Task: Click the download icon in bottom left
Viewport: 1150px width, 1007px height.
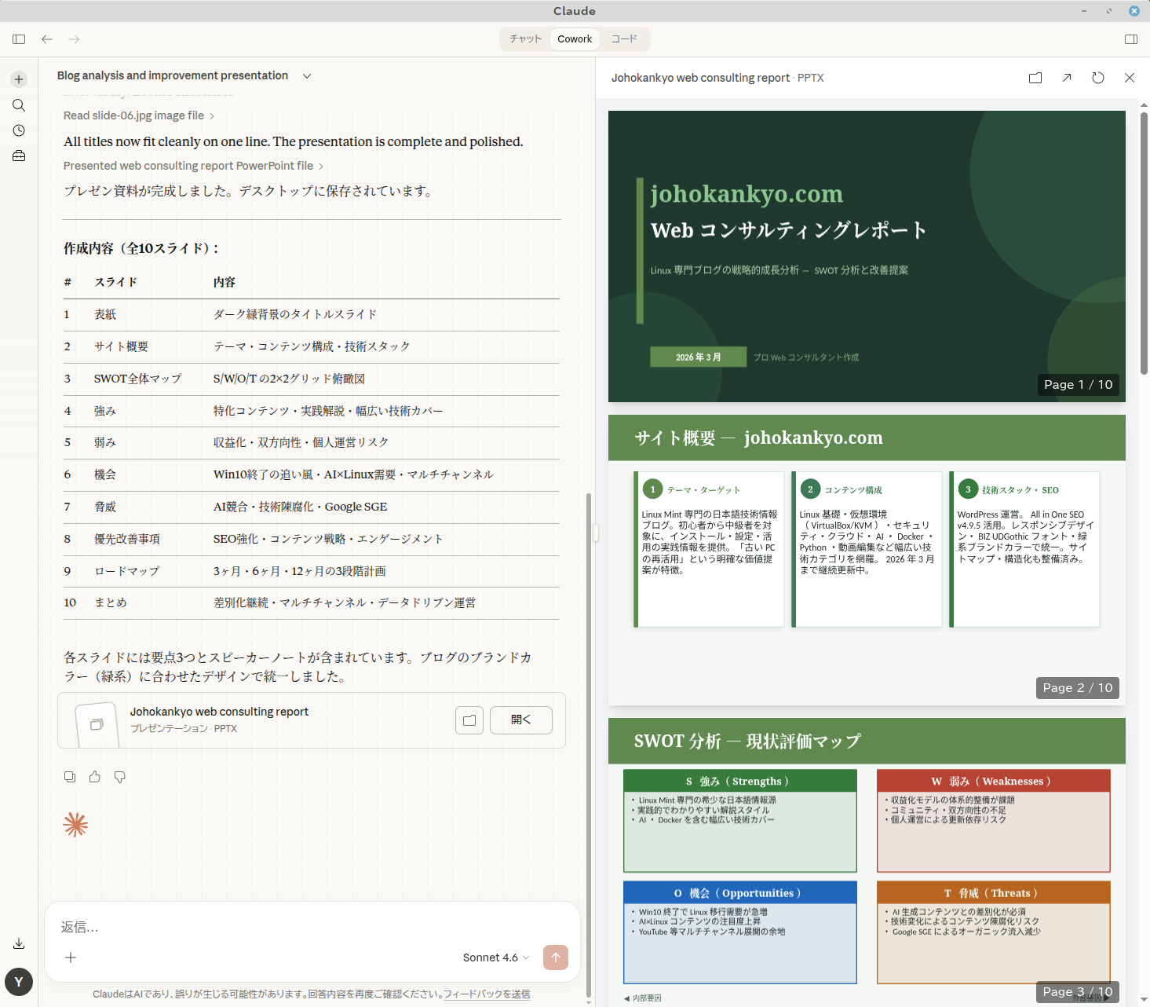Action: tap(19, 943)
